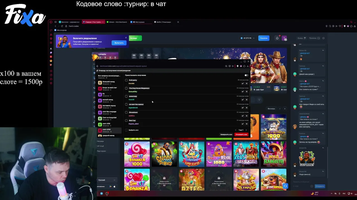Reload the fixa10.casino page
Image resolution: width=357 pixels, height=200 pixels.
click(62, 26)
